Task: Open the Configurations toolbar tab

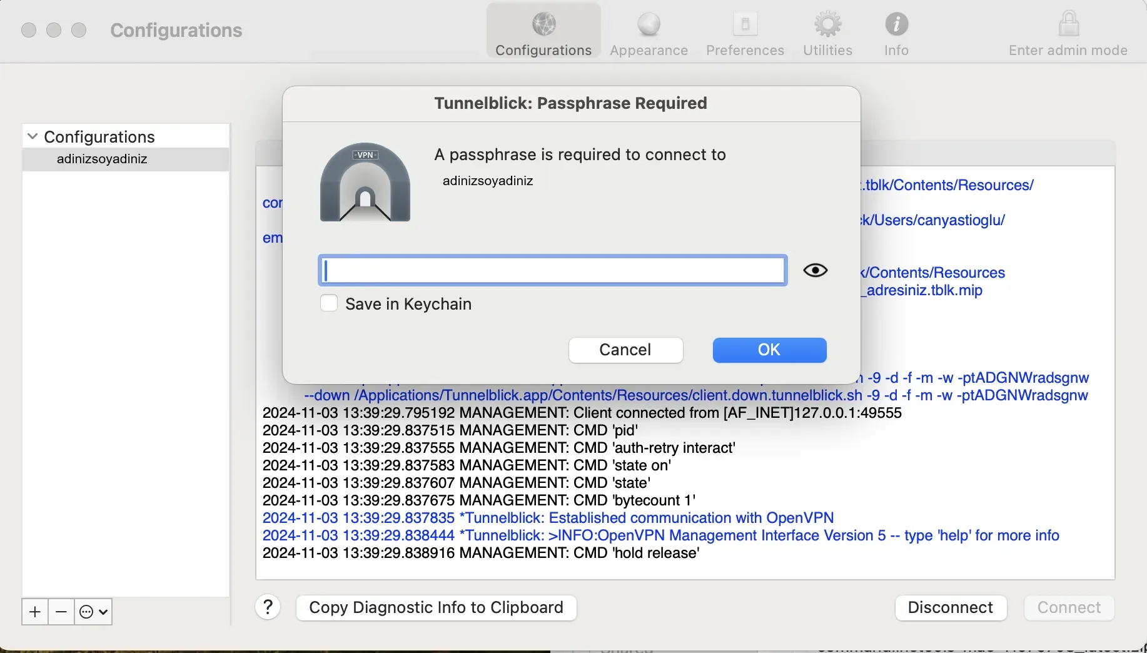Action: click(543, 31)
